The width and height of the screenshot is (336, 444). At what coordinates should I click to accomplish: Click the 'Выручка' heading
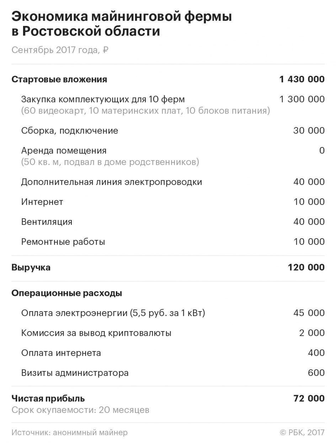(31, 267)
